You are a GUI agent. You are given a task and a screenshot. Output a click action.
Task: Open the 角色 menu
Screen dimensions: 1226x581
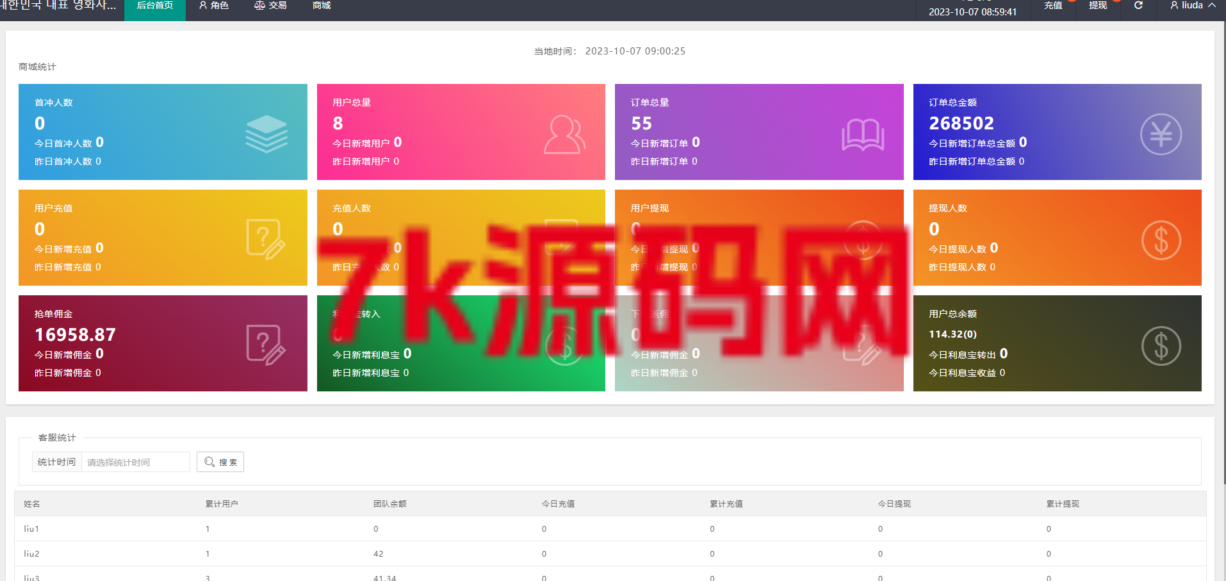(x=214, y=6)
